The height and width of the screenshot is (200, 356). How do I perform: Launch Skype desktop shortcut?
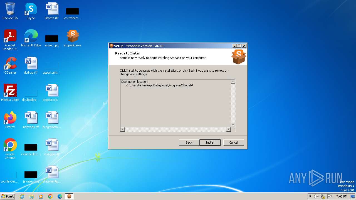(x=31, y=11)
